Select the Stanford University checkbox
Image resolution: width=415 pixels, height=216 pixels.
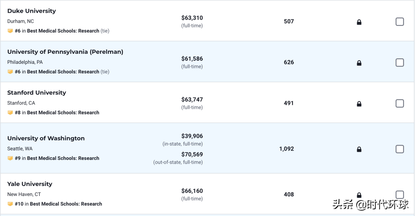(400, 103)
